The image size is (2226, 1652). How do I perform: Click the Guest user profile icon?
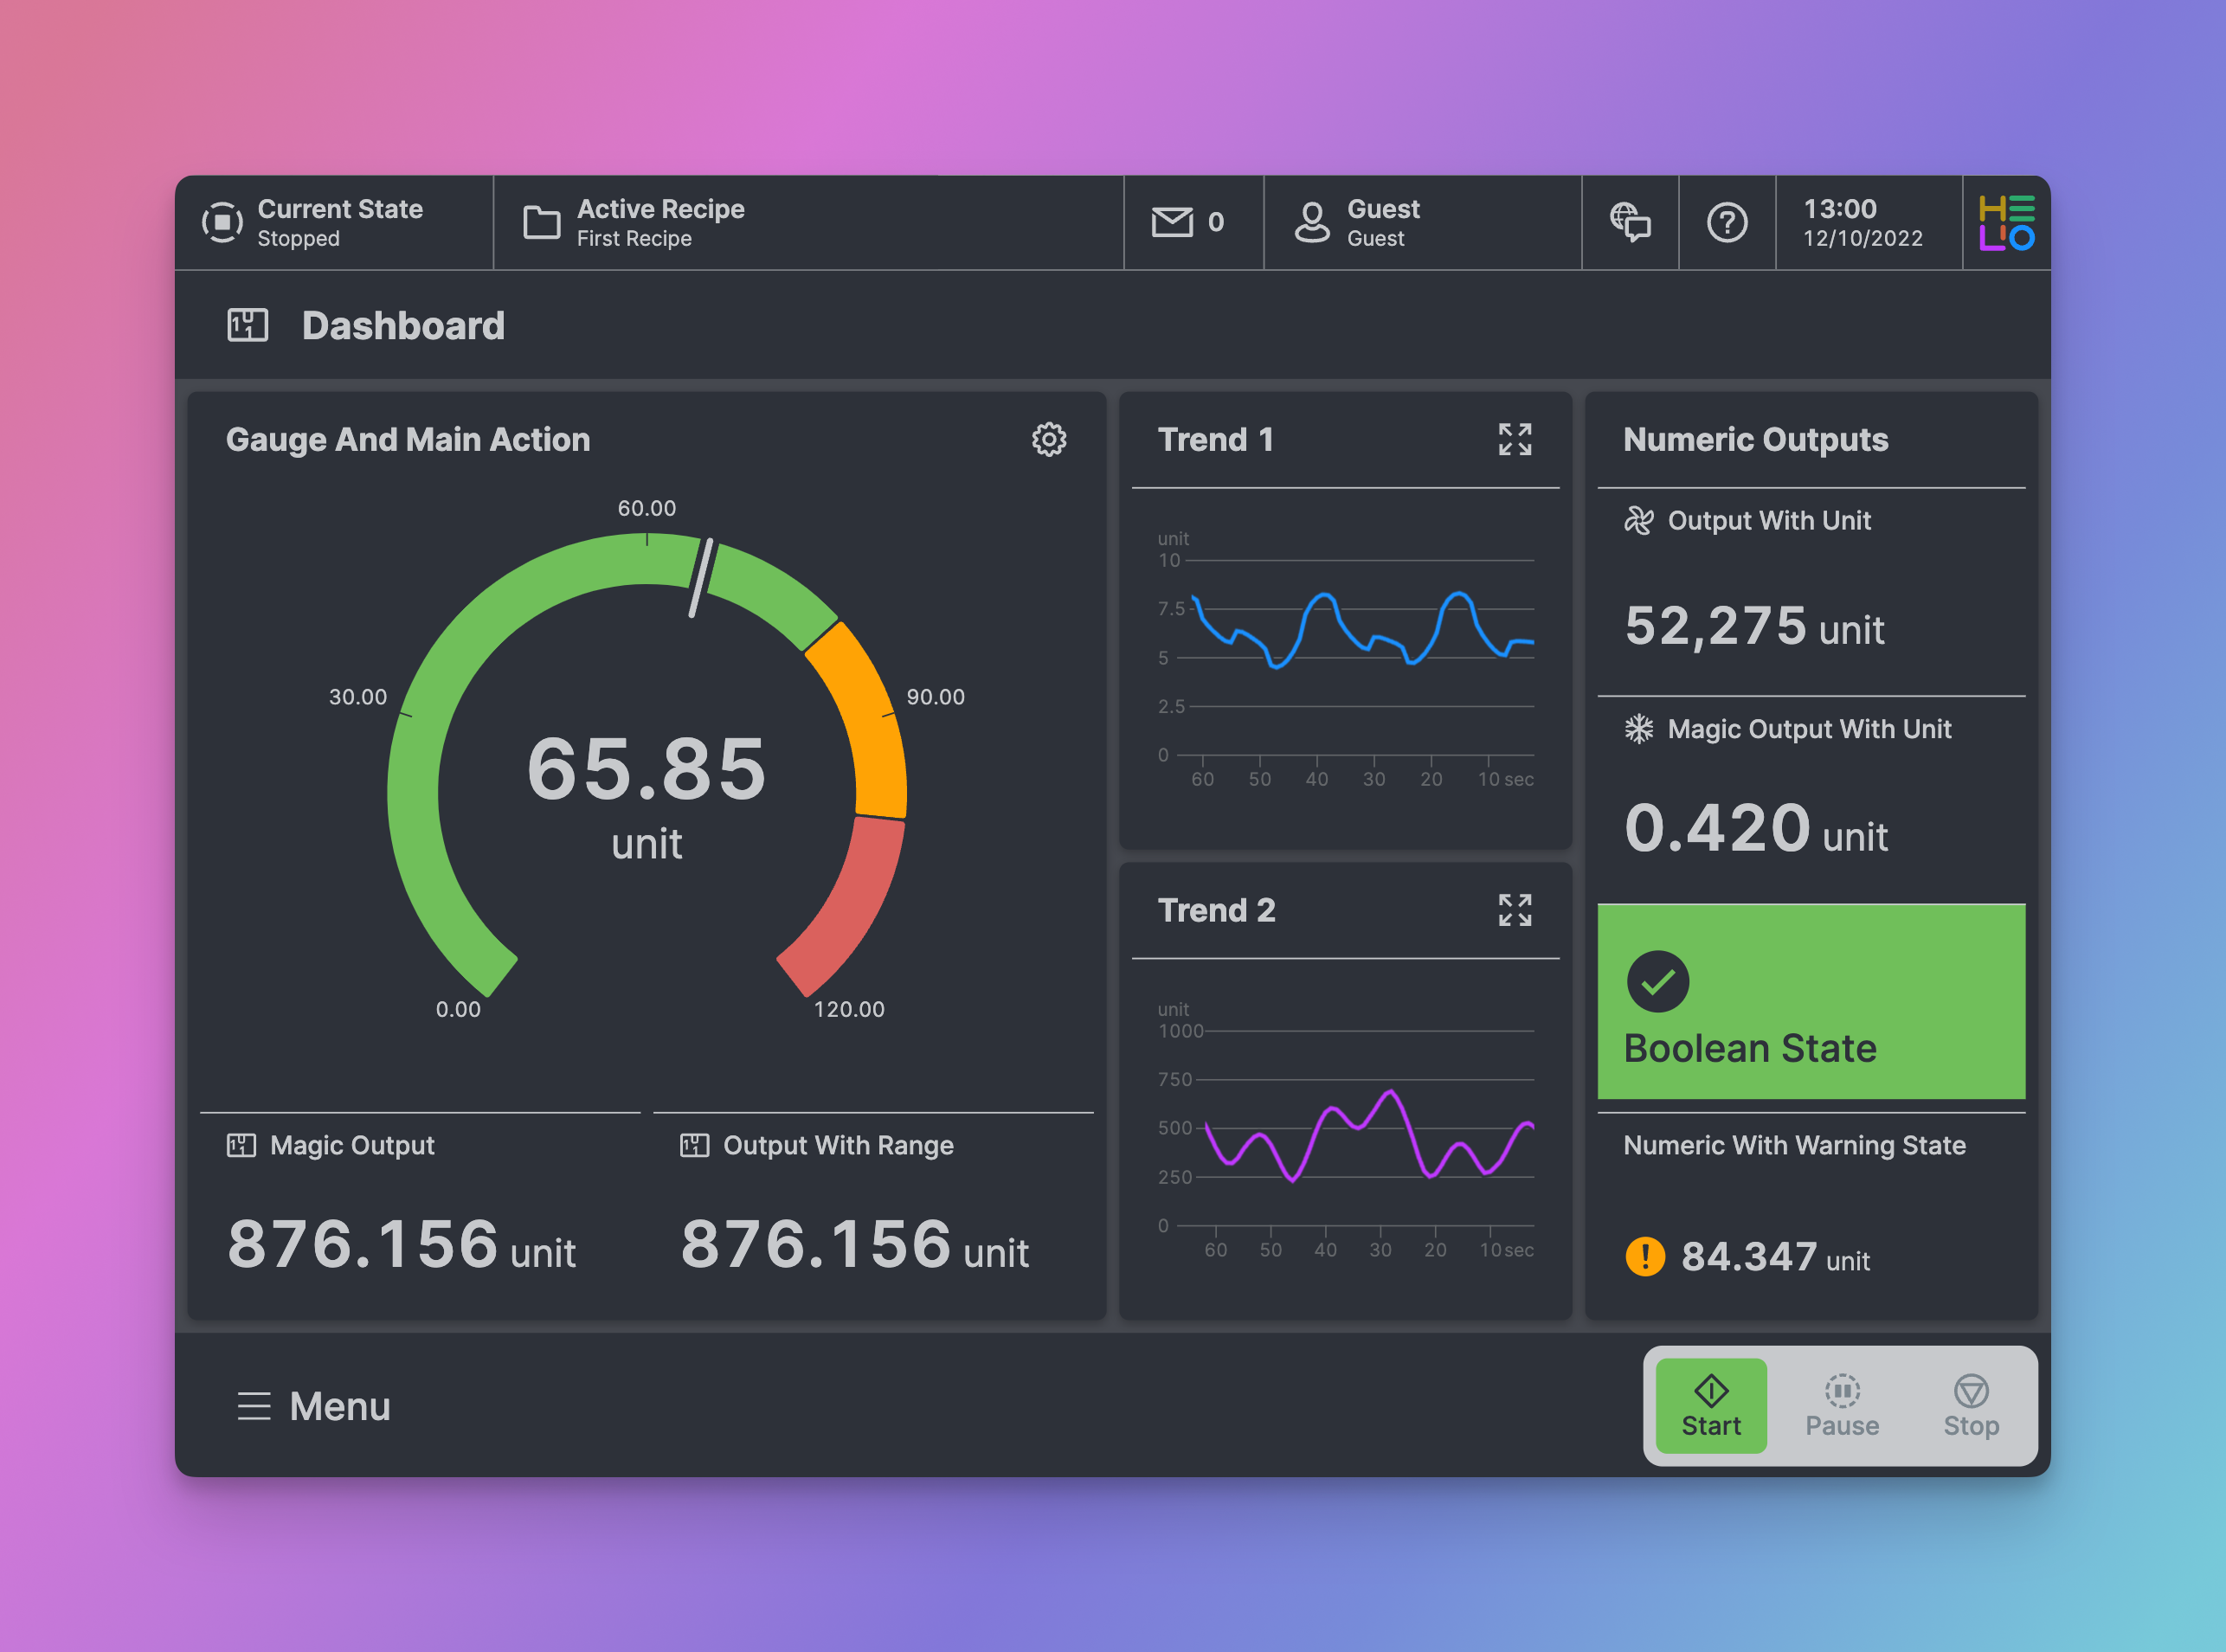(1311, 222)
